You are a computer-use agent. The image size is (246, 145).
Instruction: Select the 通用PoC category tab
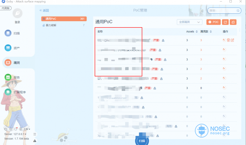coord(64,19)
